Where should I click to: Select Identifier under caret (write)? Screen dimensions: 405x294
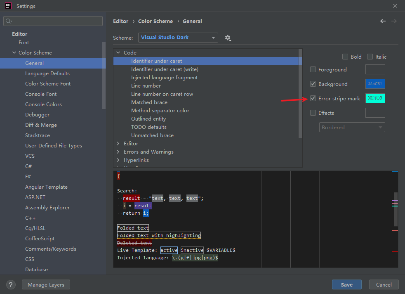(165, 69)
